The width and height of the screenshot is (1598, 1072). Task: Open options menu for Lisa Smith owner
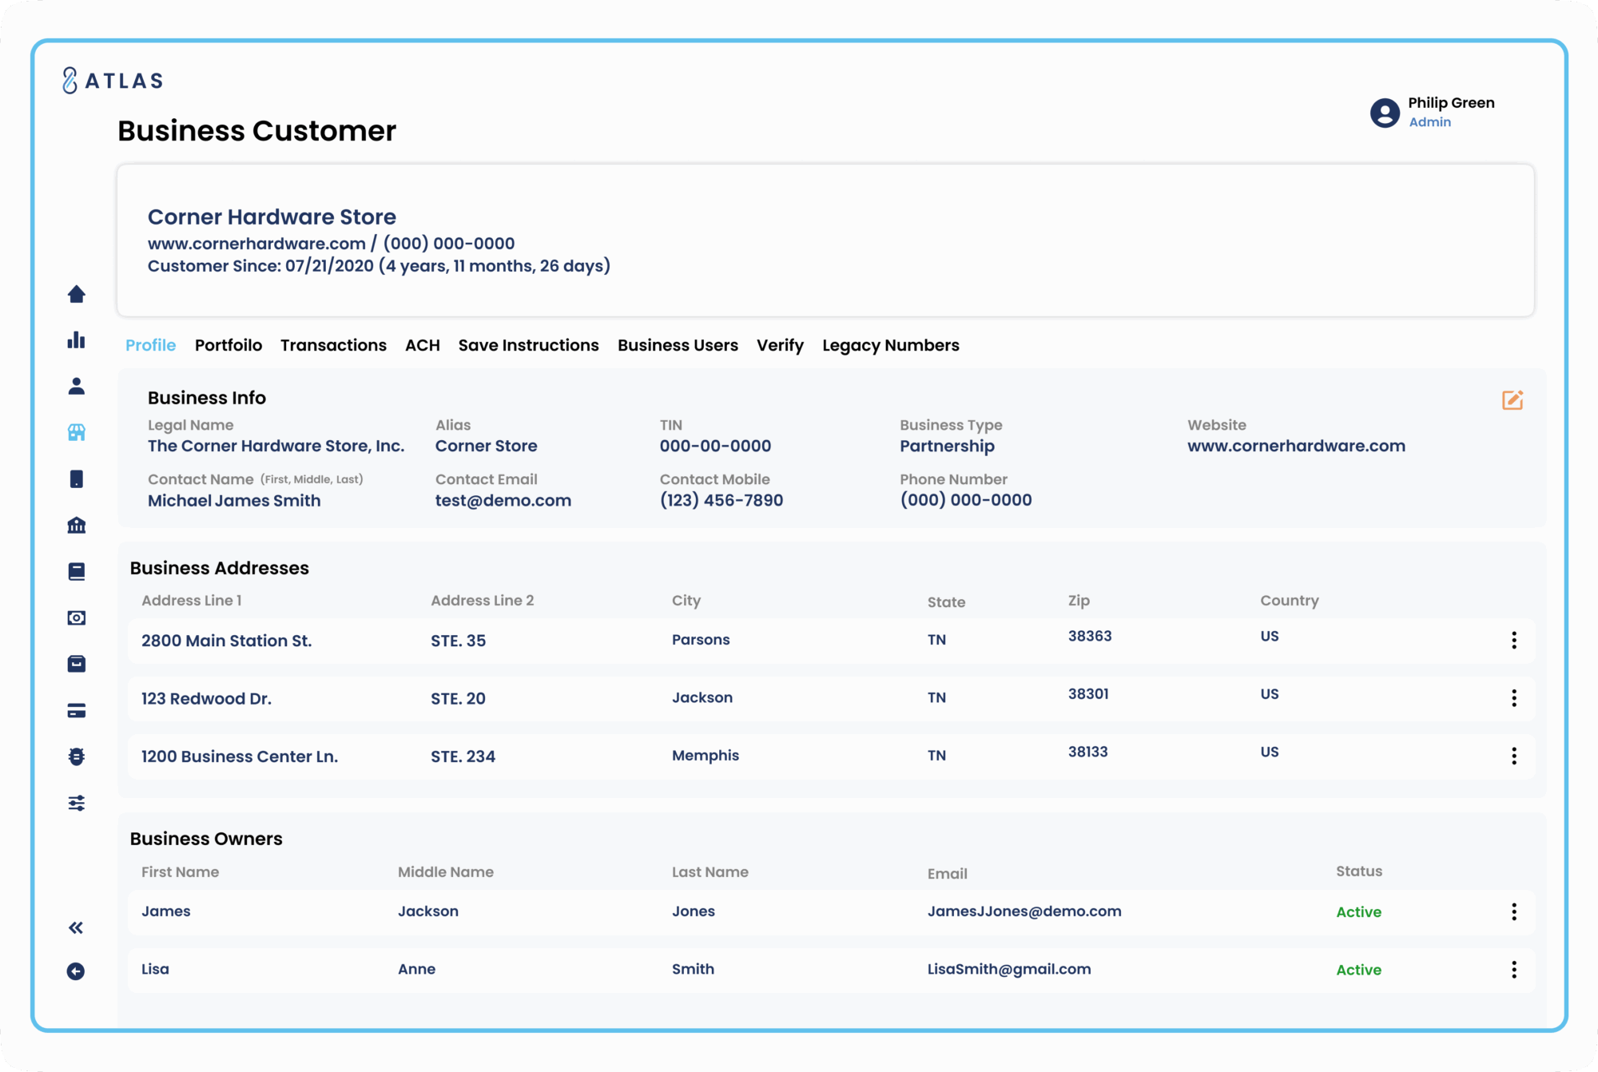[x=1513, y=970]
